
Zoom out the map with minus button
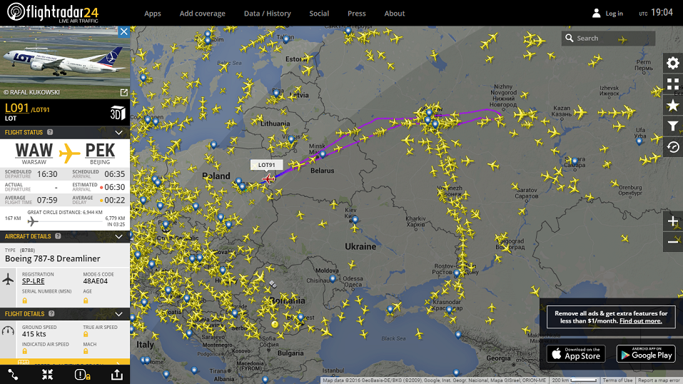[672, 241]
